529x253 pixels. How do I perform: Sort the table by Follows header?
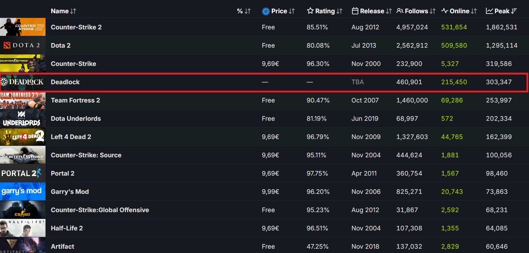coord(416,11)
